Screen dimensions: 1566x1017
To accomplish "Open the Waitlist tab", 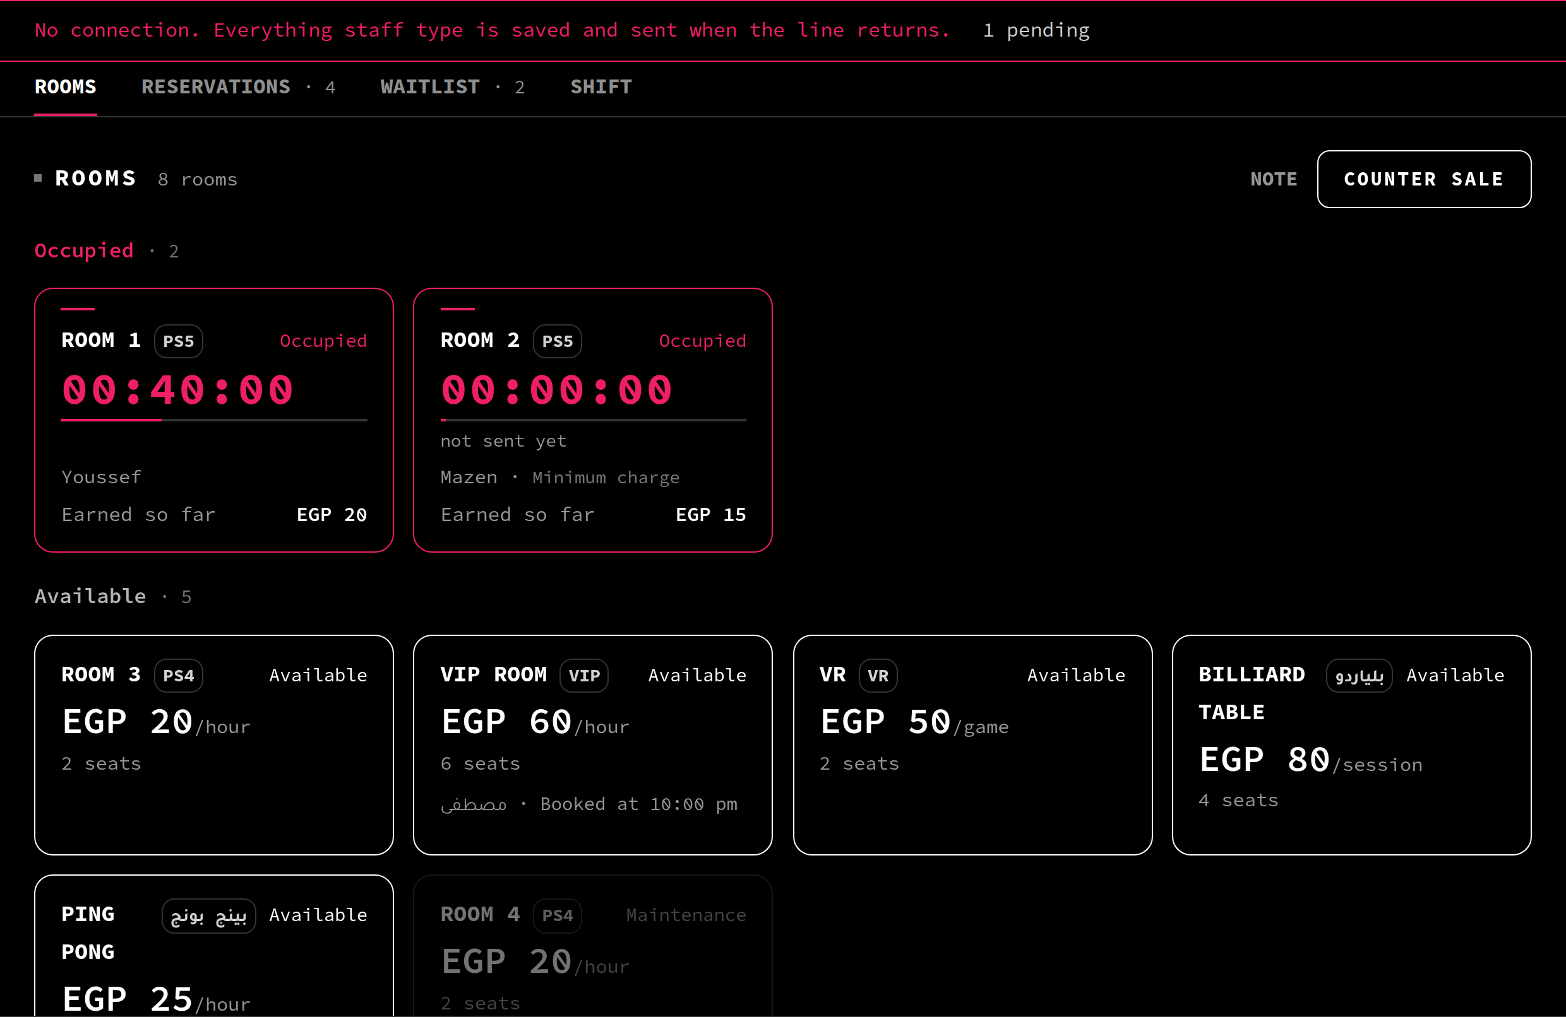I will click(x=453, y=87).
